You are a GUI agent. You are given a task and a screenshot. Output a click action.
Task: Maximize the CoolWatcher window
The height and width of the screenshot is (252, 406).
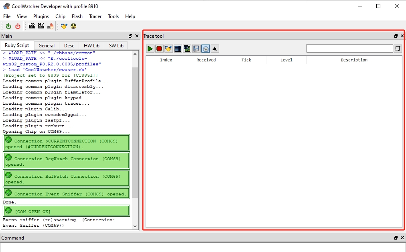[x=378, y=6]
